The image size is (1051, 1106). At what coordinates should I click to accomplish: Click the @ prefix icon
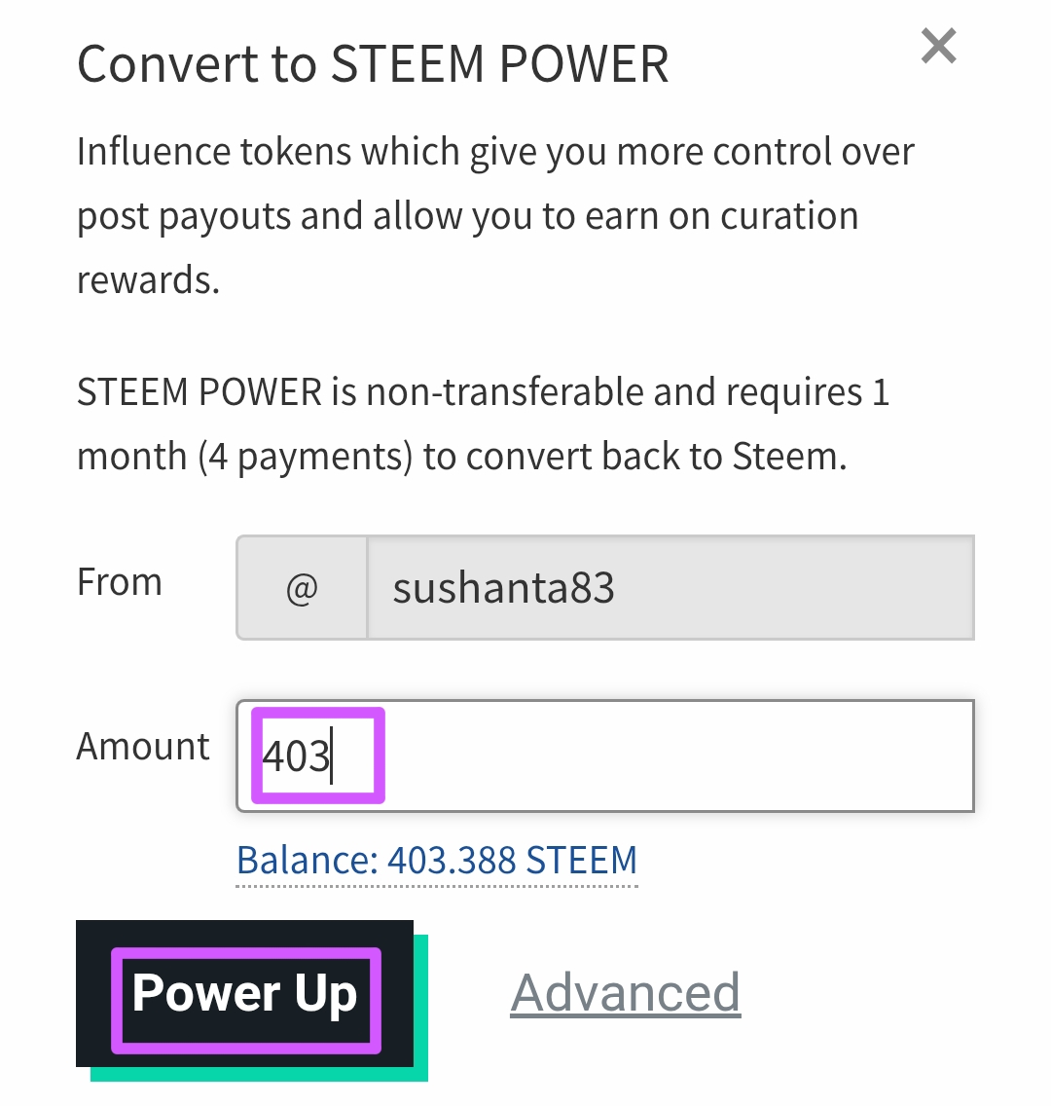coord(302,588)
